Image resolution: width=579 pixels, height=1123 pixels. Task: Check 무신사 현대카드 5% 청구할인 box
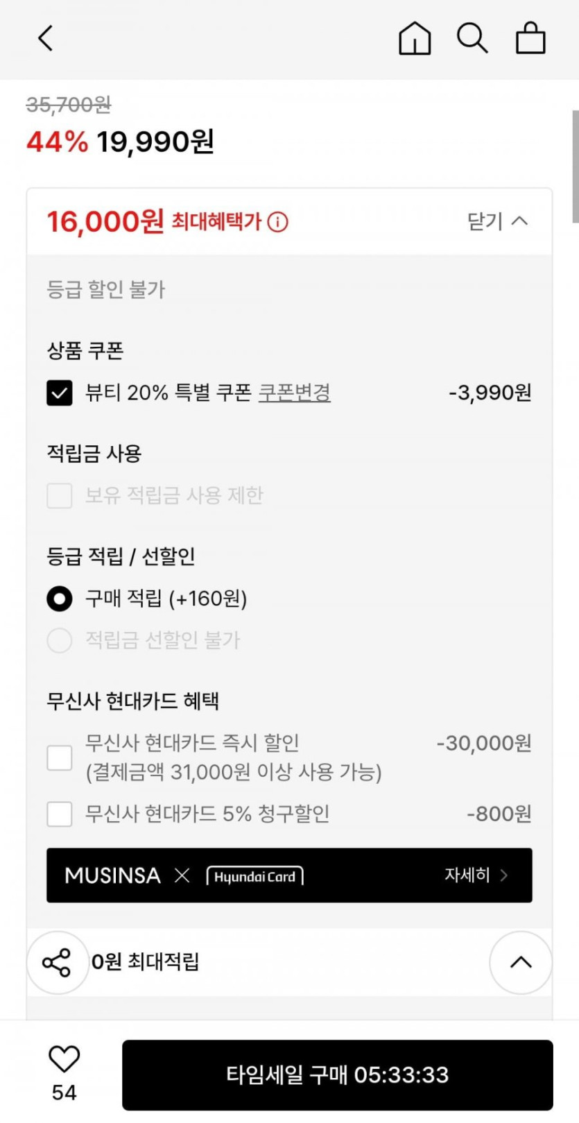point(60,814)
